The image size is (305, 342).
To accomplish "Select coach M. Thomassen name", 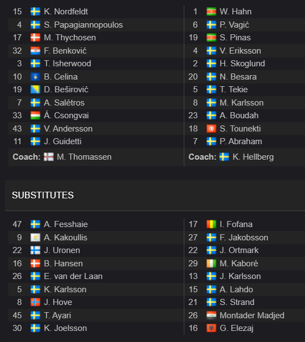I will point(84,157).
